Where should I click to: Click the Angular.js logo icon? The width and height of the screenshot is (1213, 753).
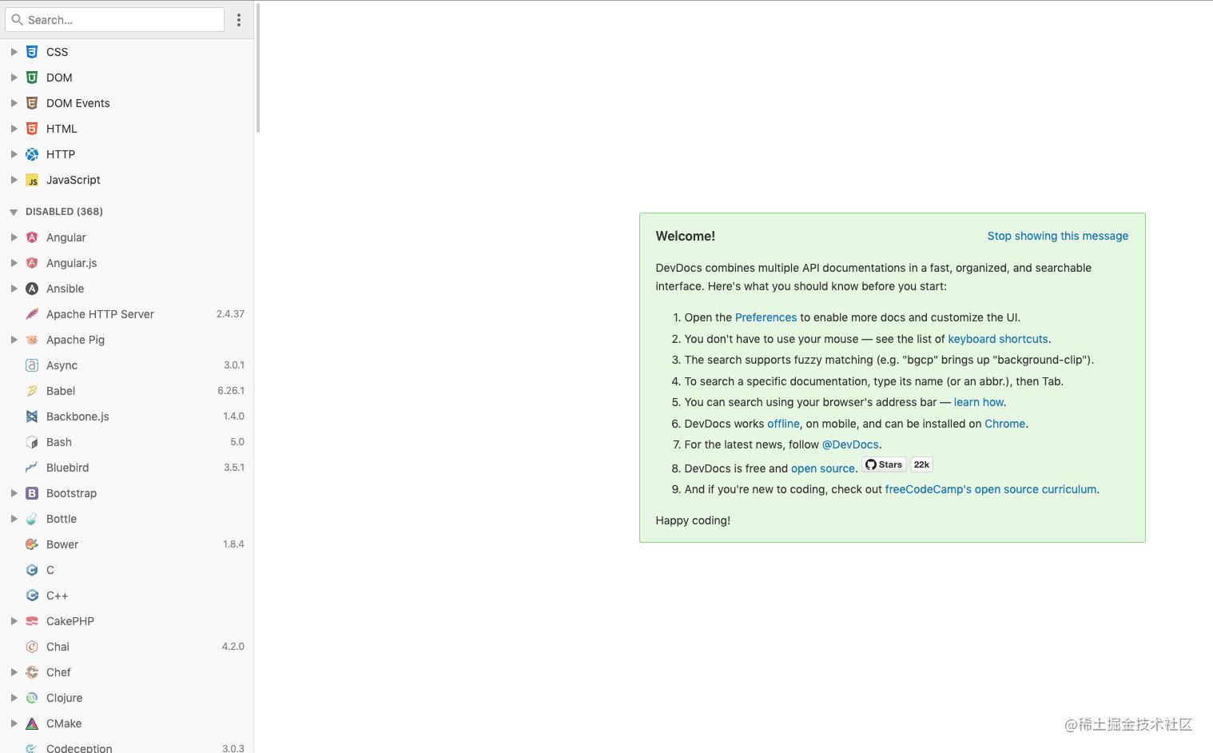pyautogui.click(x=32, y=263)
